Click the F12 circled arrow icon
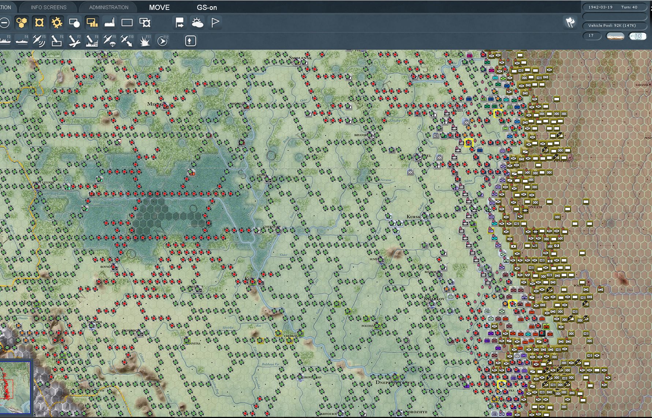652x418 pixels. point(162,41)
